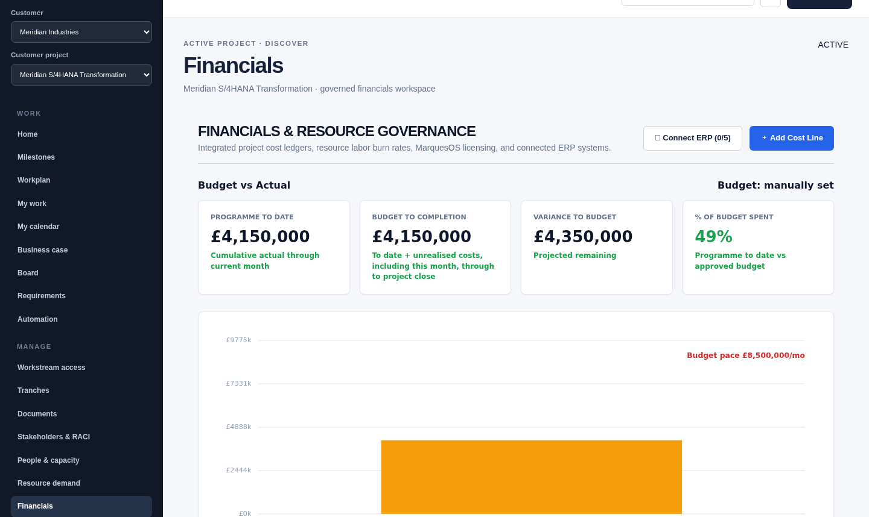
Task: Open the Customer dropdown showing Meridian Industries
Action: click(81, 32)
